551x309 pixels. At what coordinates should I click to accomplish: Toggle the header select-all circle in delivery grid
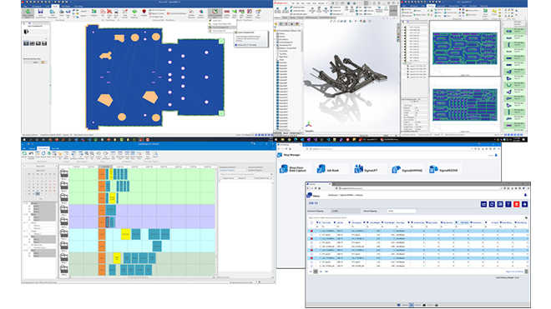pos(311,222)
